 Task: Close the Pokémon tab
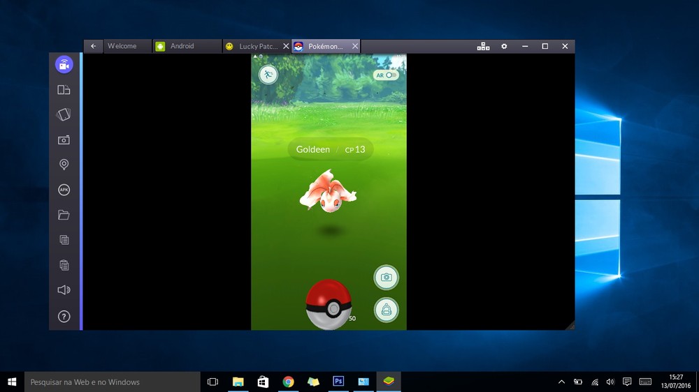click(x=355, y=46)
